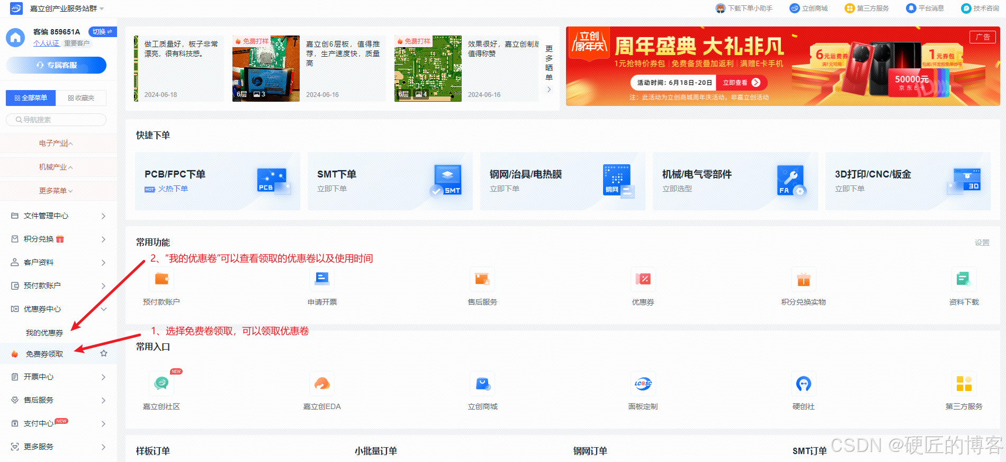Viewport: 1006px width, 462px height.
Task: Click 立即选型 under 机械/电气零部件
Action: point(677,189)
